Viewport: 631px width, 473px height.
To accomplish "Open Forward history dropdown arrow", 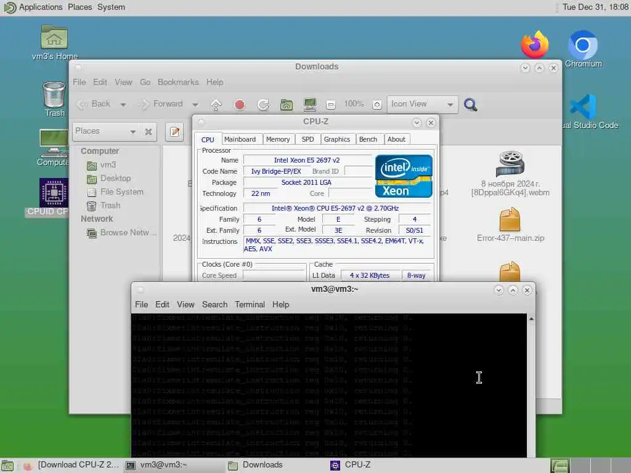I will click(195, 105).
